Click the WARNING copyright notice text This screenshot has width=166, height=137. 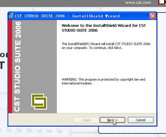(104, 81)
